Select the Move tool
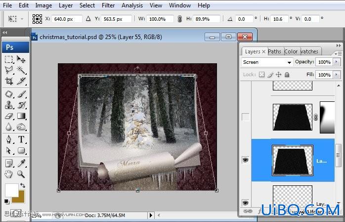Image resolution: width=345 pixels, height=222 pixels. pos(21,59)
